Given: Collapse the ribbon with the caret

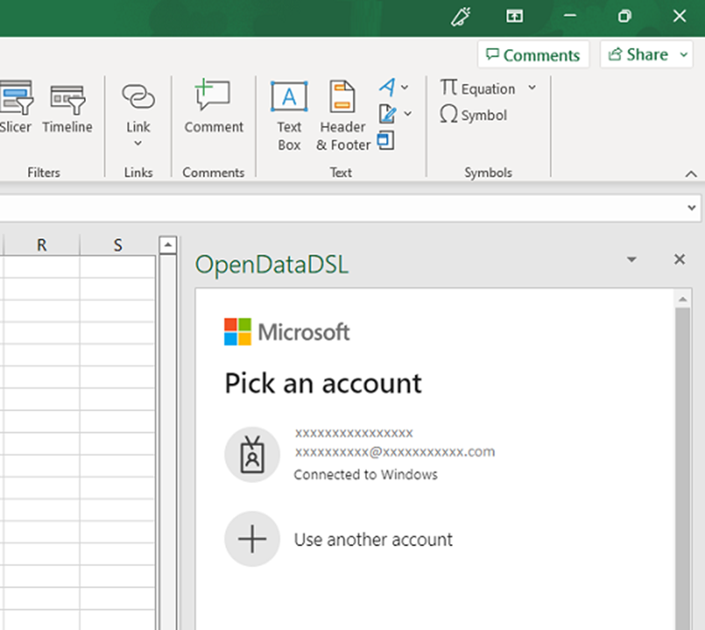Looking at the screenshot, I should coord(691,174).
